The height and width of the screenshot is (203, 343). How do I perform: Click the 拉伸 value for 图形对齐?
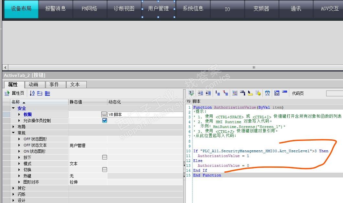pyautogui.click(x=88, y=182)
